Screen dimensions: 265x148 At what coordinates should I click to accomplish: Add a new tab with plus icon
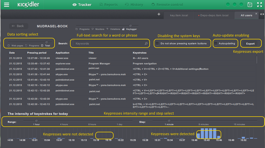pos(159,14)
